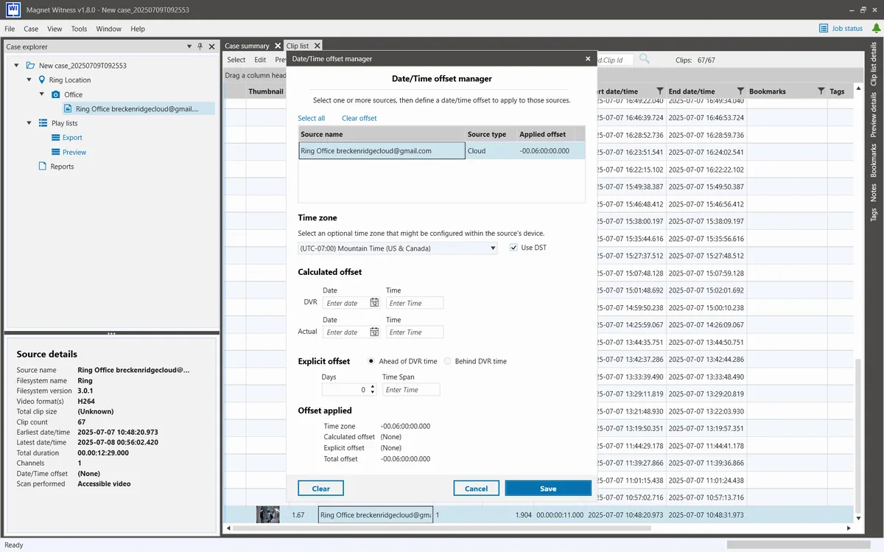This screenshot has width=884, height=552.
Task: Click the green notification bell icon
Action: (876, 29)
